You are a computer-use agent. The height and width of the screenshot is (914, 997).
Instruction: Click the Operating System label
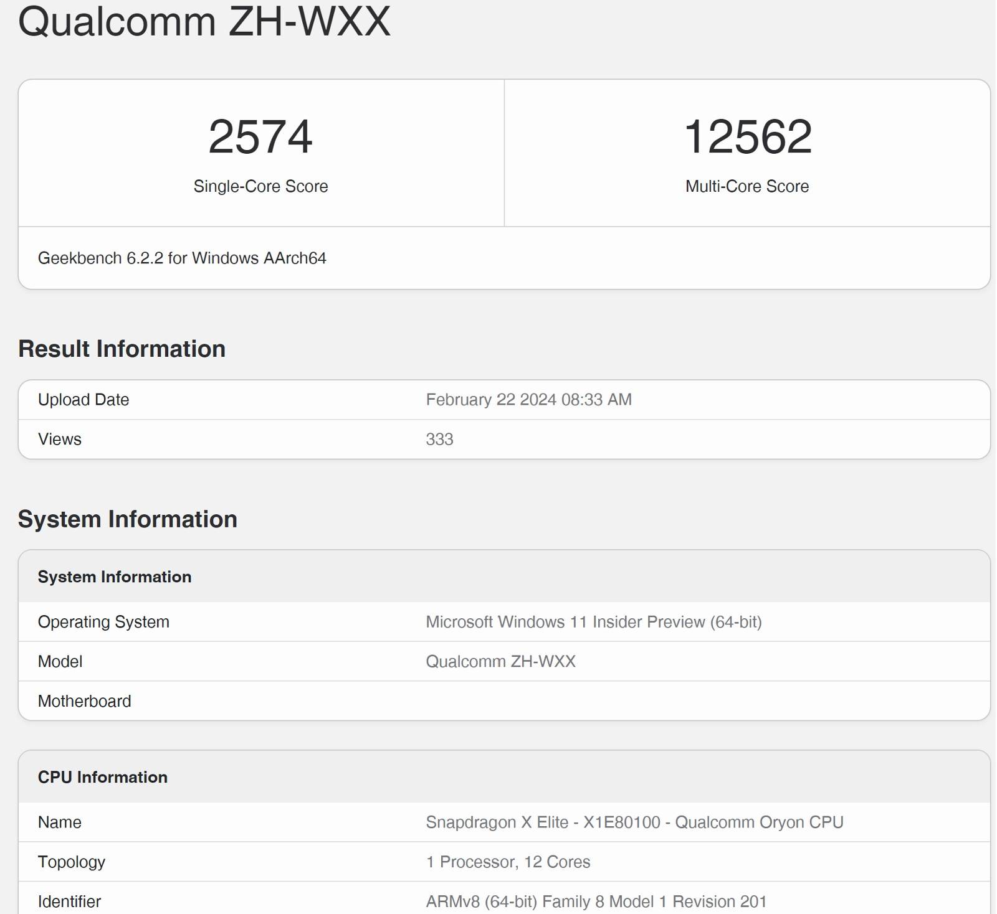pos(103,622)
